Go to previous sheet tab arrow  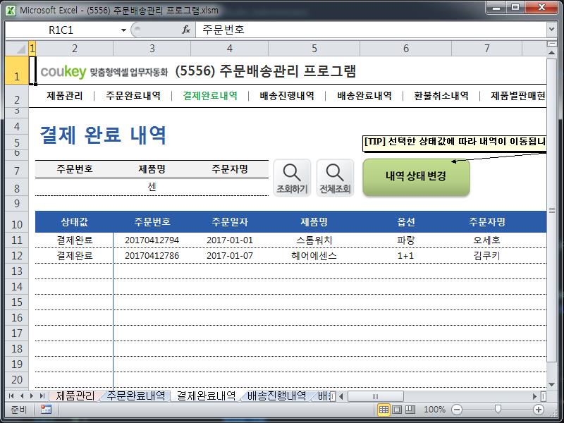(22, 396)
